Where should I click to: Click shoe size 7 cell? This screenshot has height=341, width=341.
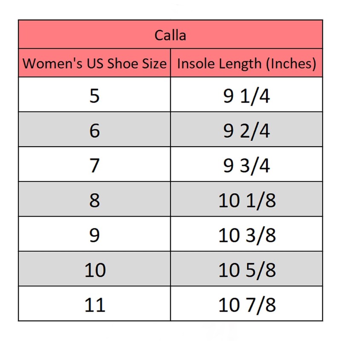click(94, 166)
